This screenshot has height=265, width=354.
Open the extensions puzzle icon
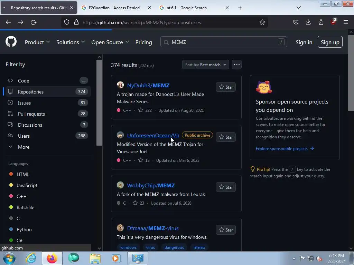click(x=321, y=22)
